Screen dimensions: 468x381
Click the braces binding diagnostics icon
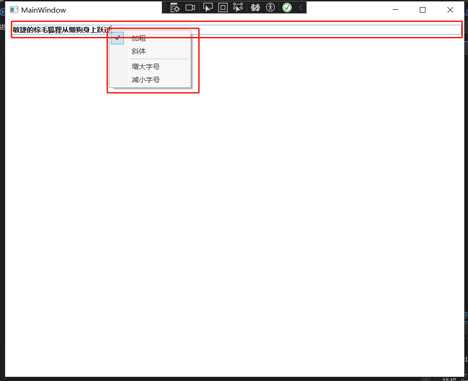pos(255,7)
